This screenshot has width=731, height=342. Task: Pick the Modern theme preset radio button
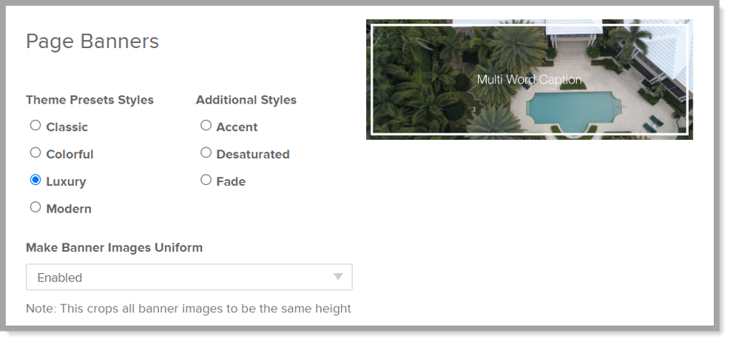click(36, 207)
